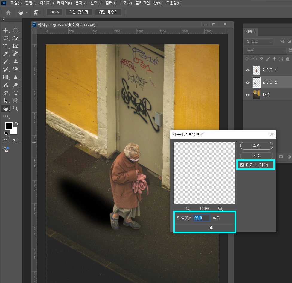The image size is (292, 283).
Task: Toggle lock all for layer
Action: pyautogui.click(x=288, y=59)
